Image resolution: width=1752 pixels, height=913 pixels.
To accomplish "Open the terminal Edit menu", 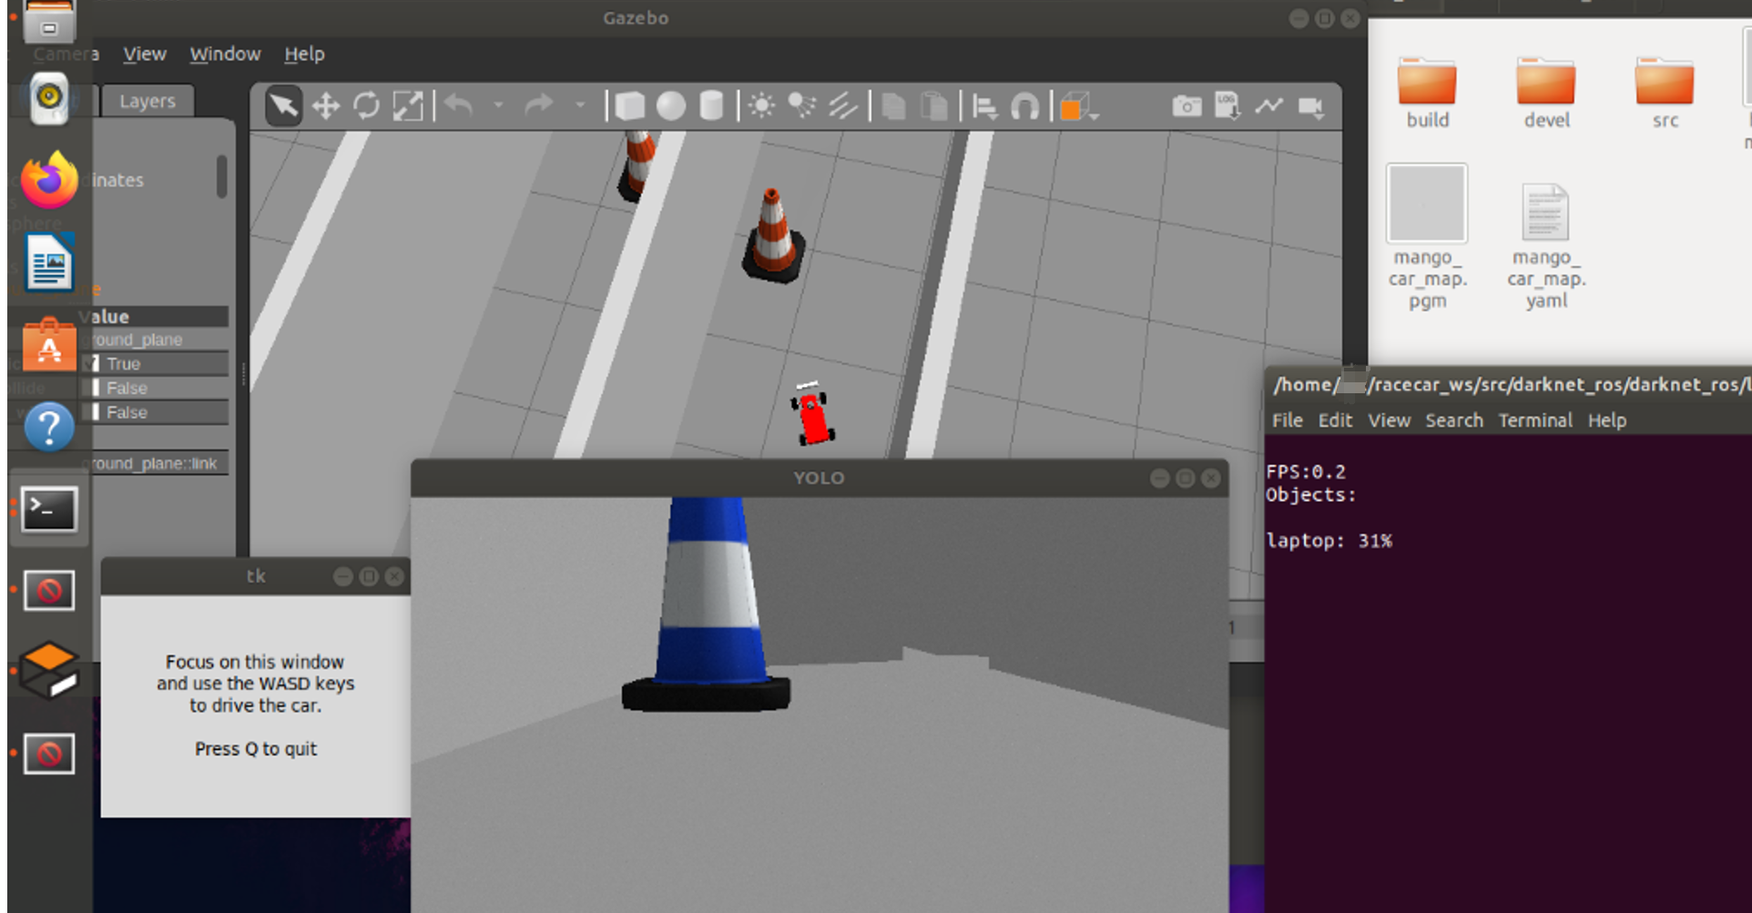I will (1335, 421).
